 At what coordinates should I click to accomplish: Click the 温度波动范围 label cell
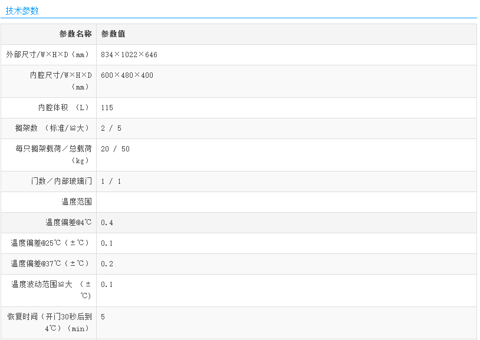pyautogui.click(x=51, y=290)
